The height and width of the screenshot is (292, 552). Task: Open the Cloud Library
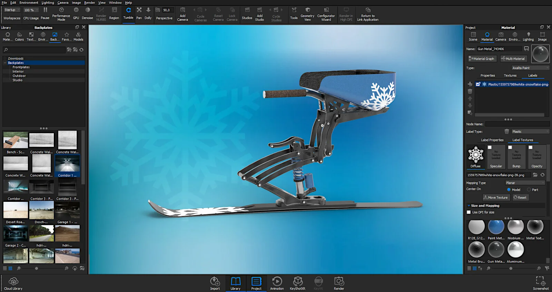click(13, 284)
